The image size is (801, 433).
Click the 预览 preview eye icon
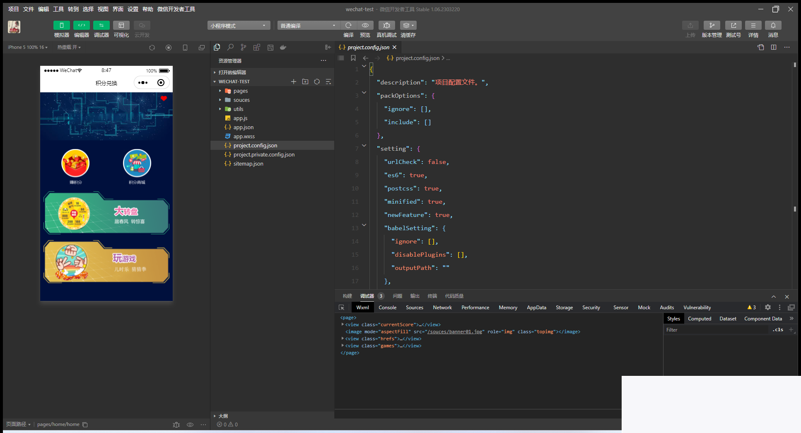point(365,26)
